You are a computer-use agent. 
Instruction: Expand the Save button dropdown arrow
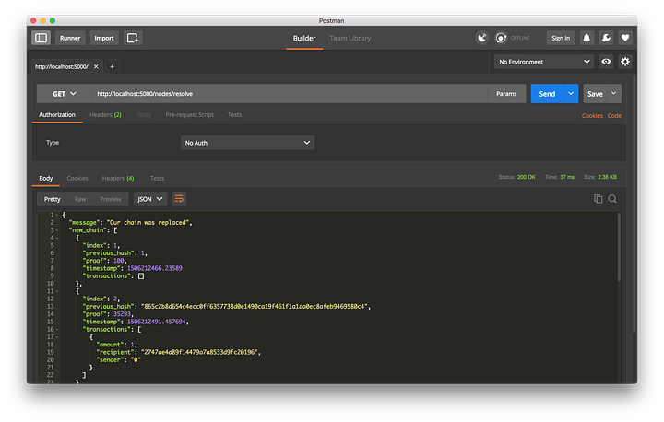(613, 94)
